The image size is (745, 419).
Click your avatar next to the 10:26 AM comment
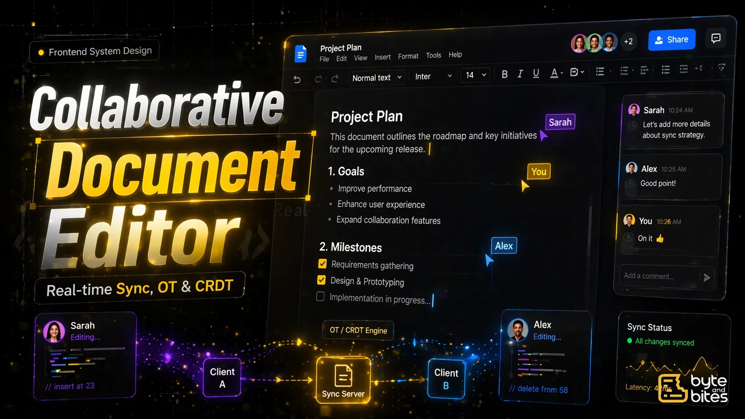click(x=629, y=220)
